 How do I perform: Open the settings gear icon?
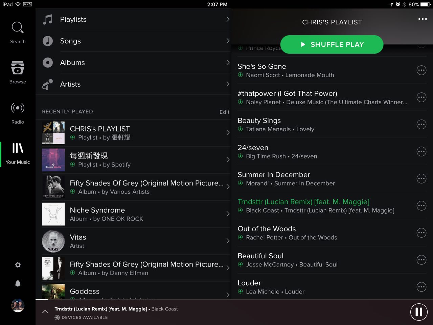[18, 265]
